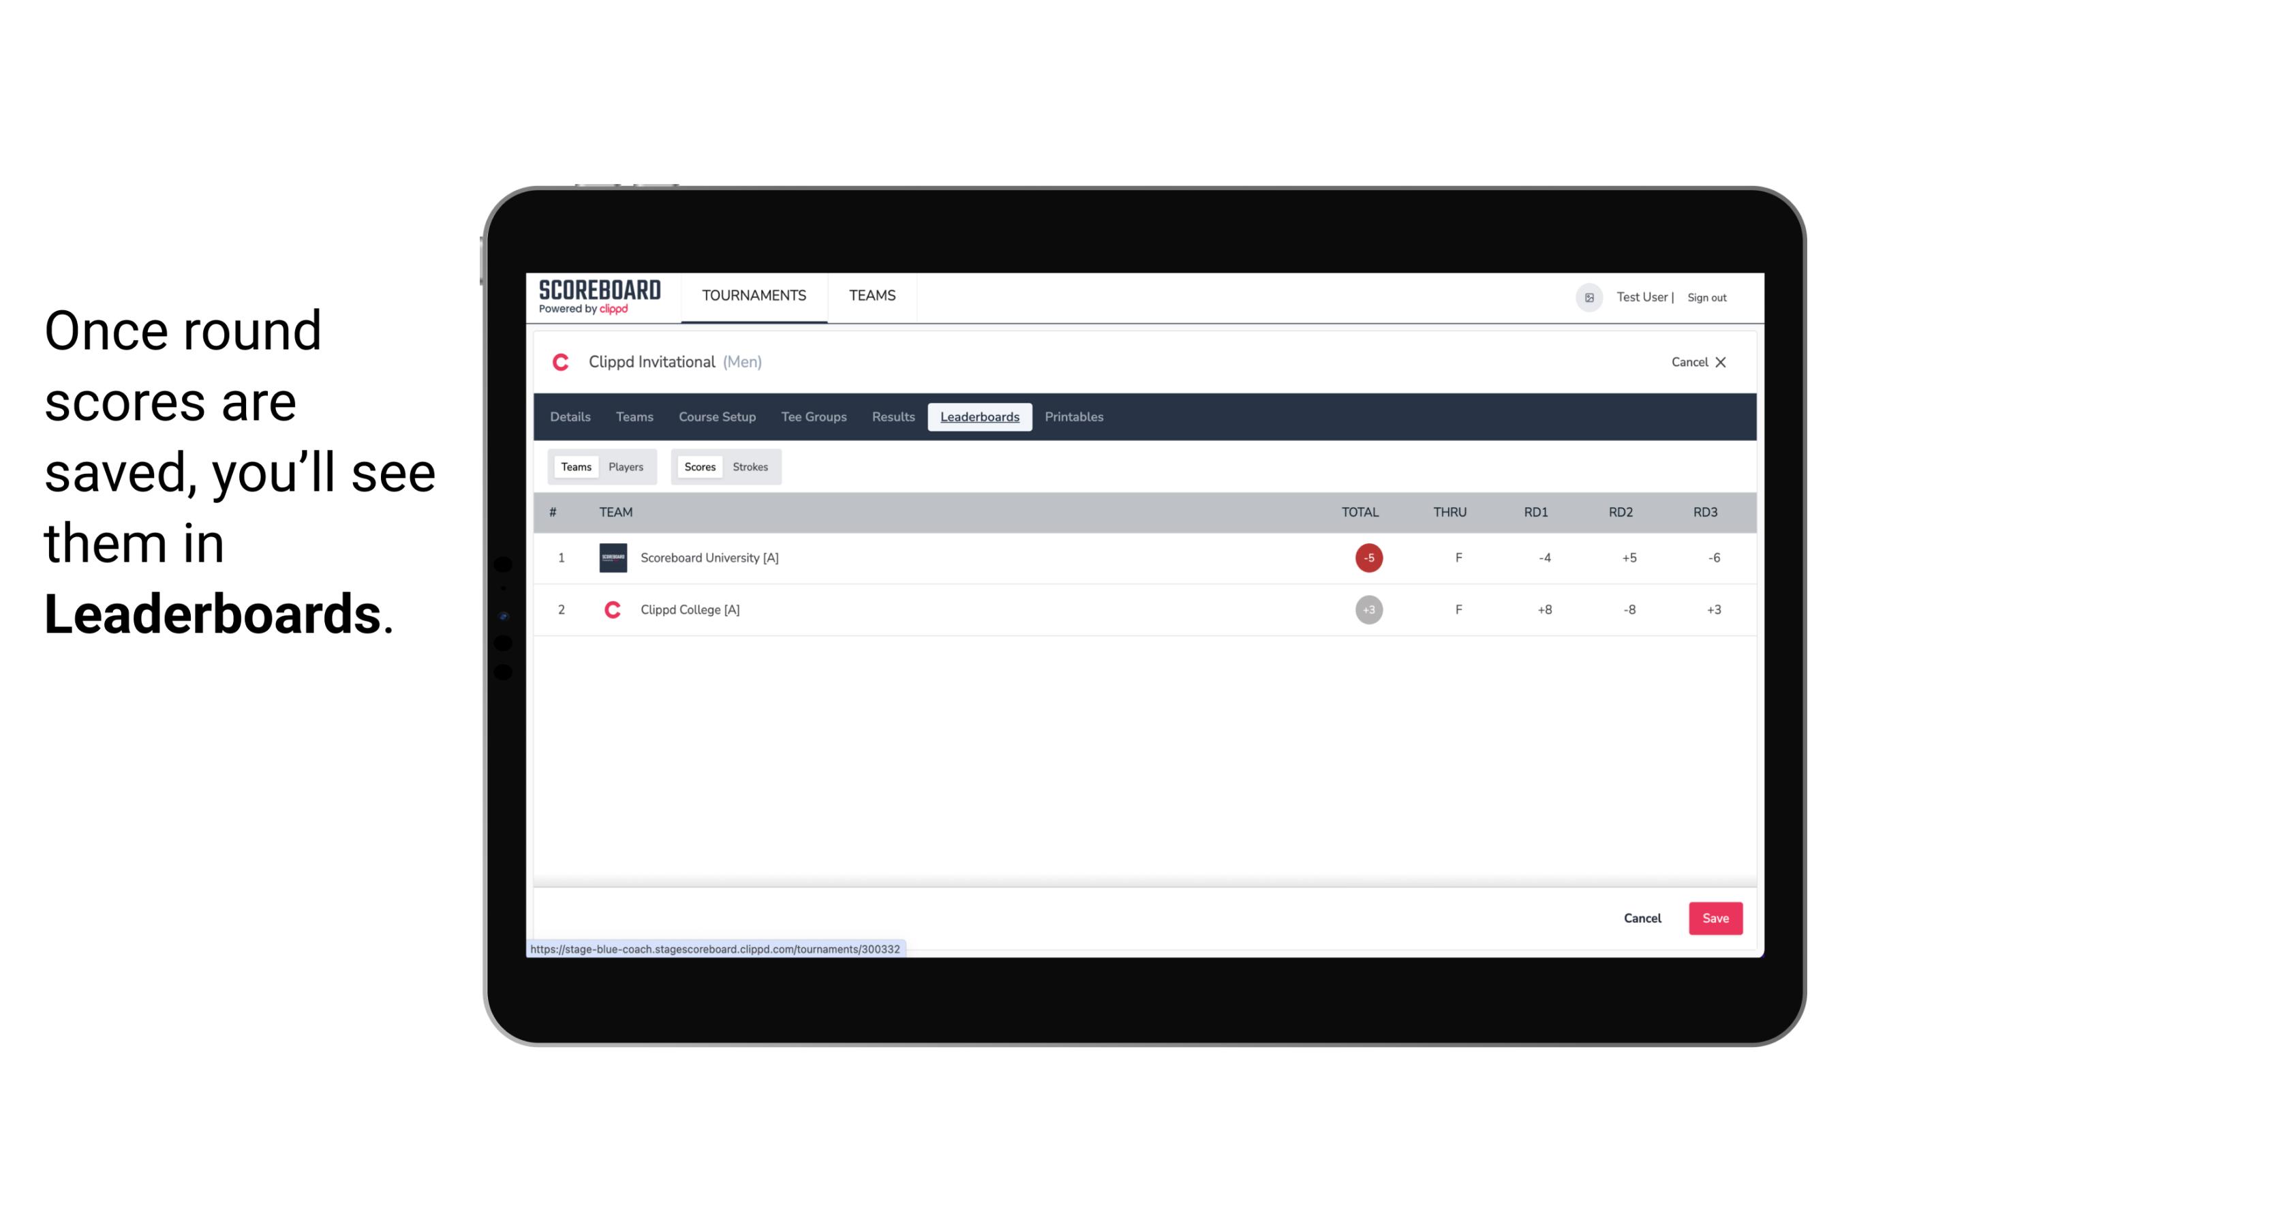Click the Scores filter button
Screen dimensions: 2287x1231
pyautogui.click(x=699, y=467)
